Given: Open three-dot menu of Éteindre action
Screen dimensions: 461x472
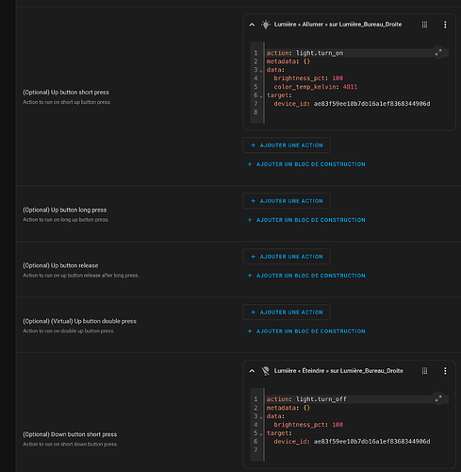Looking at the screenshot, I should (x=445, y=371).
